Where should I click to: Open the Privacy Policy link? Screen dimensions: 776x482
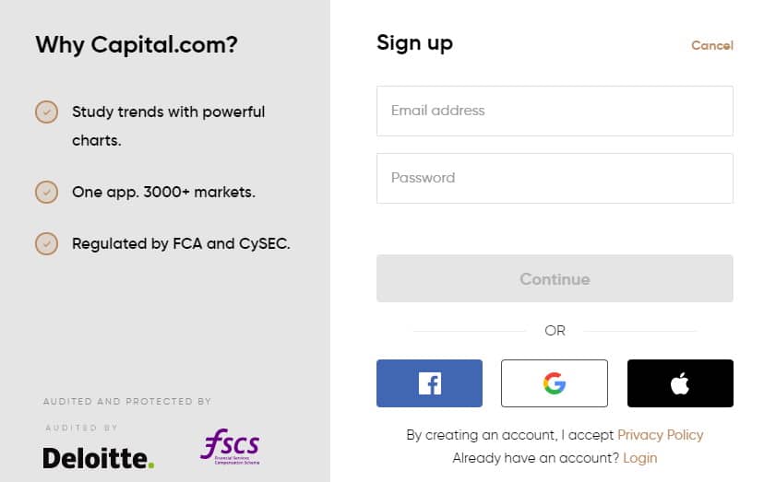tap(660, 435)
